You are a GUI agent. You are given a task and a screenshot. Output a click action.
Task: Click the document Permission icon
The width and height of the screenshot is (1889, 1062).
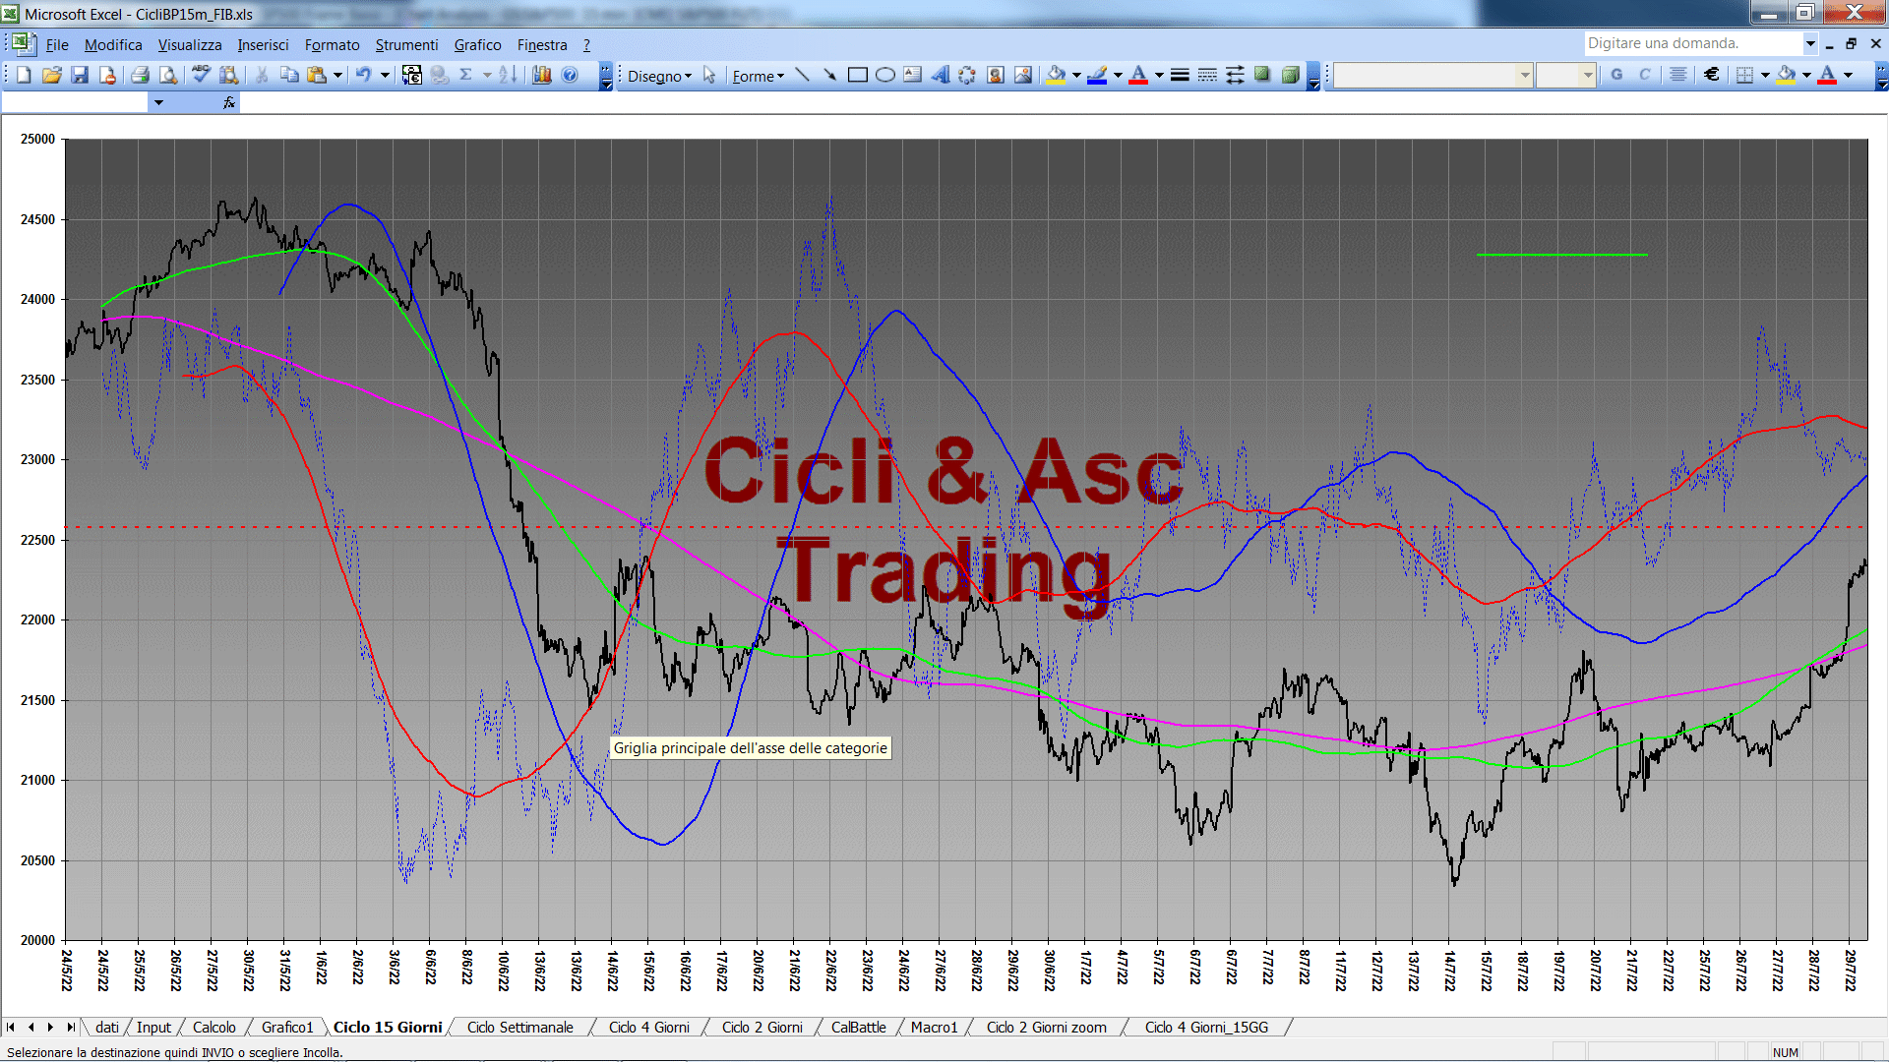(x=107, y=75)
